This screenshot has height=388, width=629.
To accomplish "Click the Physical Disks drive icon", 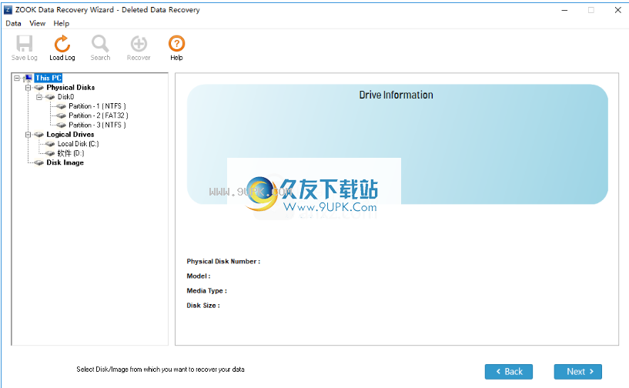I will (x=39, y=88).
